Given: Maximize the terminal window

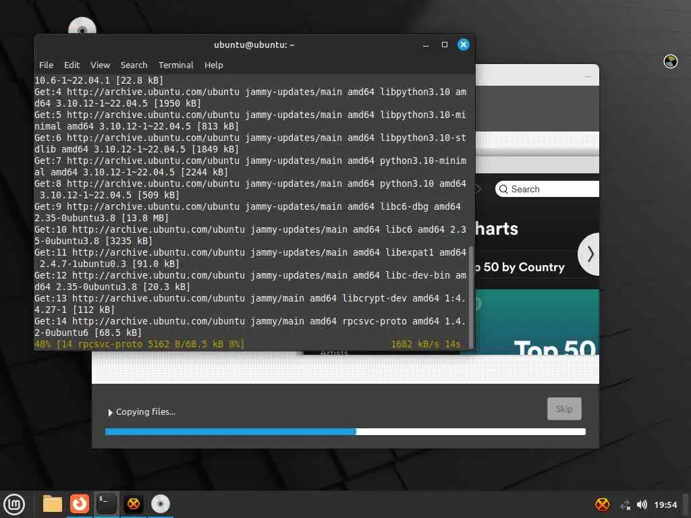Looking at the screenshot, I should 444,45.
